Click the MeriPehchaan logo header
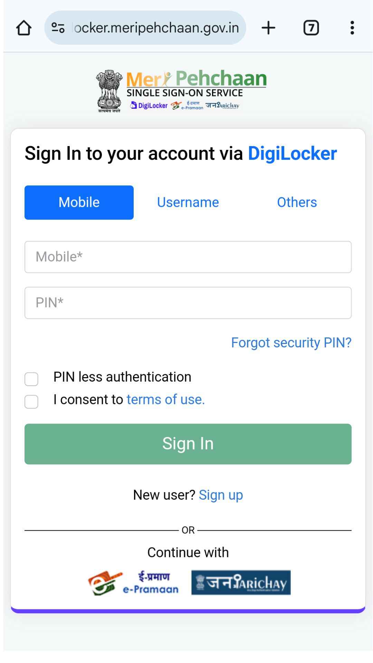Screen dimensions: 373x663 point(182,90)
